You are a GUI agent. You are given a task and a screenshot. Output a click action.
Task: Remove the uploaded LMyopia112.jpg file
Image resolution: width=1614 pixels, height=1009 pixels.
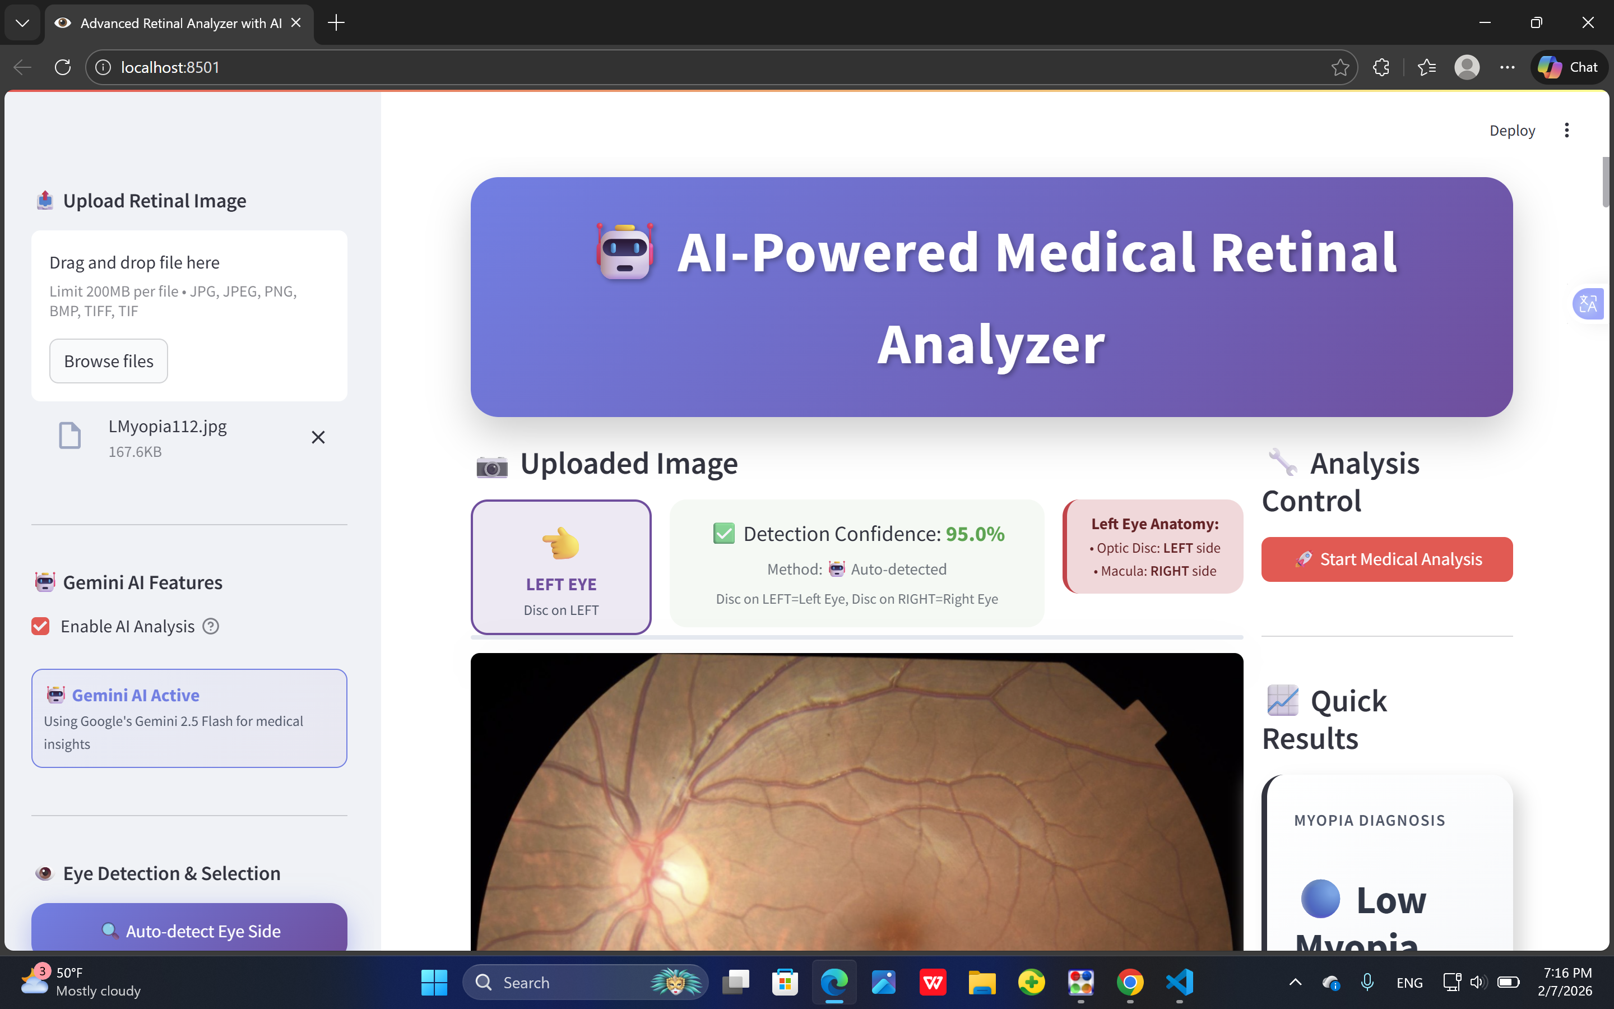[x=318, y=437]
